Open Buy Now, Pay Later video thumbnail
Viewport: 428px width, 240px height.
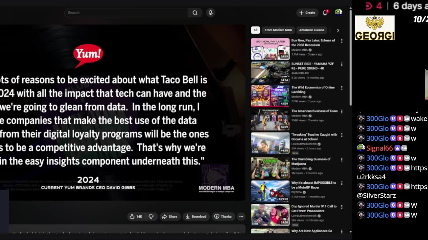pos(270,49)
